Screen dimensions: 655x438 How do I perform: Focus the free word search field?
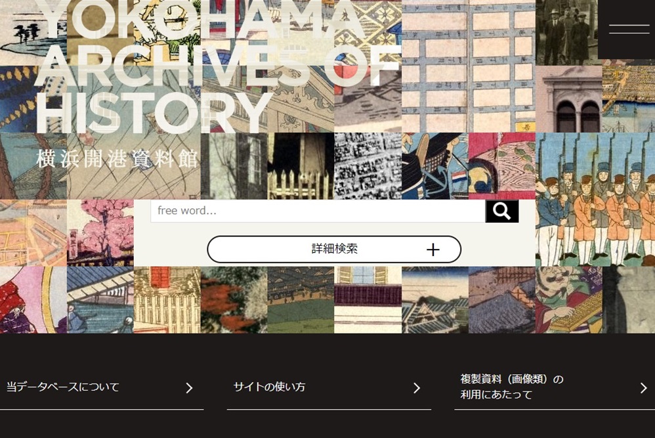pyautogui.click(x=318, y=211)
